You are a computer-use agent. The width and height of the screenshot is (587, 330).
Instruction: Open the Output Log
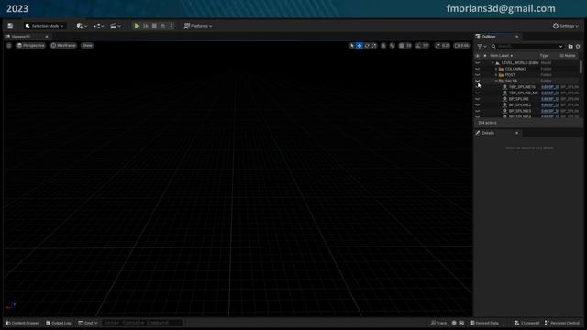(x=59, y=323)
